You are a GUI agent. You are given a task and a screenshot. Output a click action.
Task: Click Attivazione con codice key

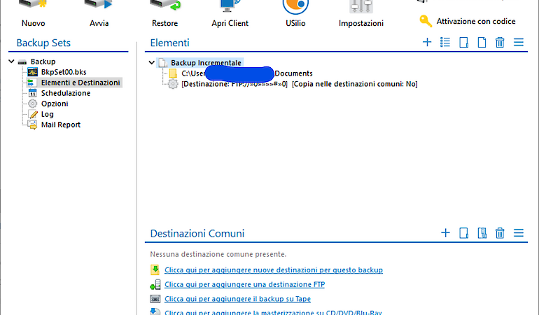(x=468, y=21)
